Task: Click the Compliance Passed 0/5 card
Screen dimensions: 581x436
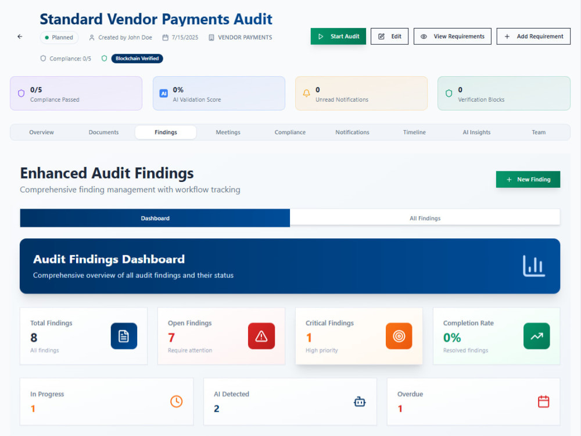Action: 76,94
